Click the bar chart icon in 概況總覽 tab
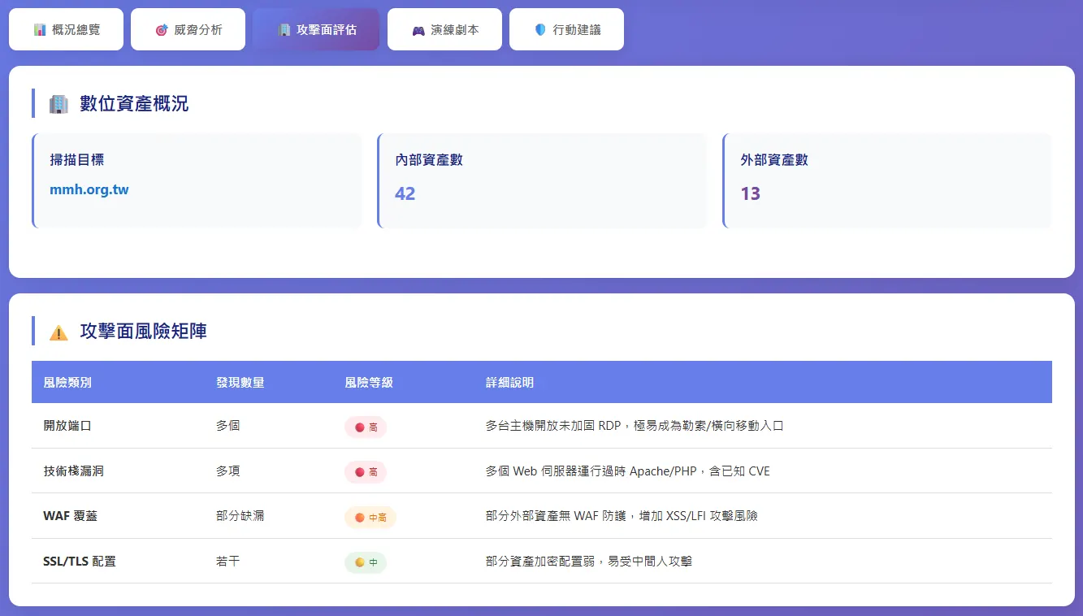The image size is (1083, 616). click(40, 29)
